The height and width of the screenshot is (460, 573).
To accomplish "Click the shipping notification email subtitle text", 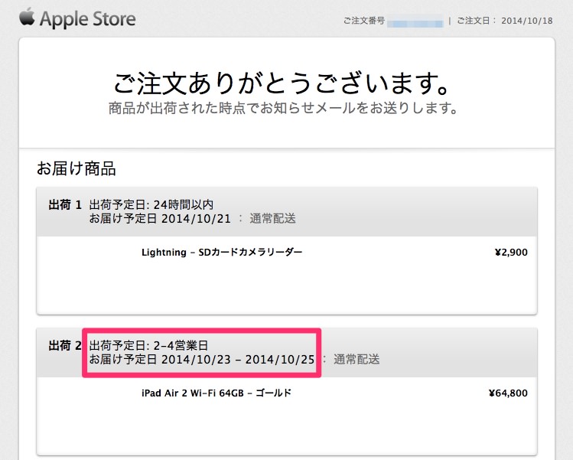I will click(283, 108).
